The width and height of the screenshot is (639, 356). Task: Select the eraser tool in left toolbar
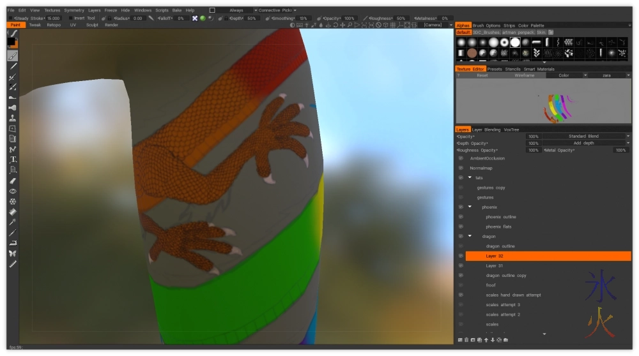click(13, 181)
